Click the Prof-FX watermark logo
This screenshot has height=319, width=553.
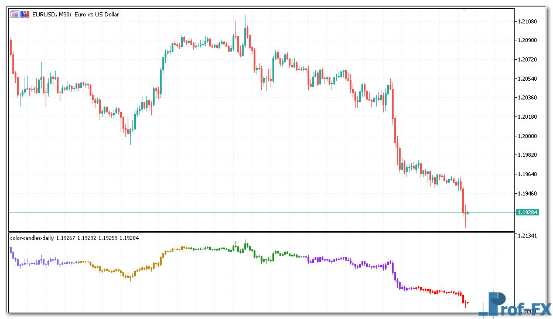click(x=514, y=305)
